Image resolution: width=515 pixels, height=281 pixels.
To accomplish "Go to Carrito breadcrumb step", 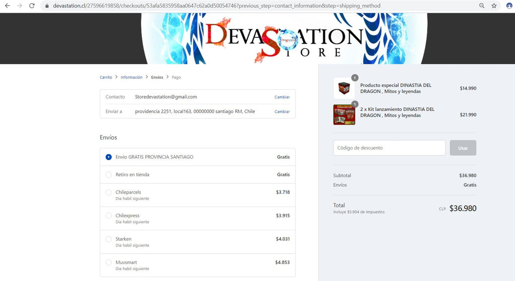I will [106, 77].
